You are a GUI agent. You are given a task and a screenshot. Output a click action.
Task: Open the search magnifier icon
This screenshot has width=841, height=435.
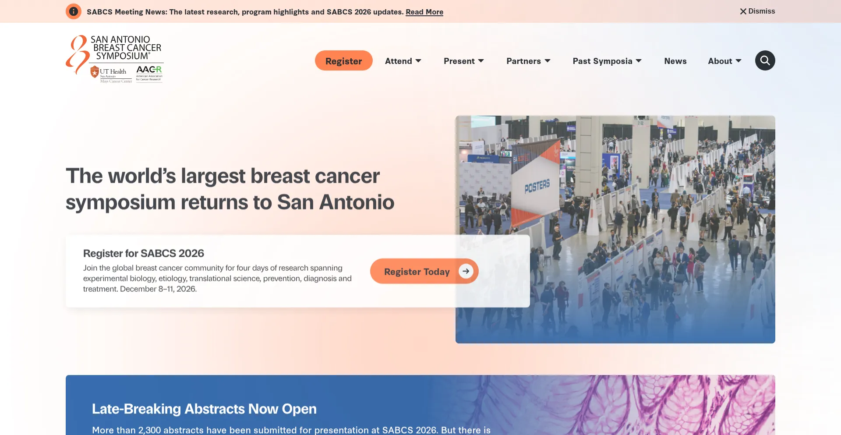click(765, 60)
